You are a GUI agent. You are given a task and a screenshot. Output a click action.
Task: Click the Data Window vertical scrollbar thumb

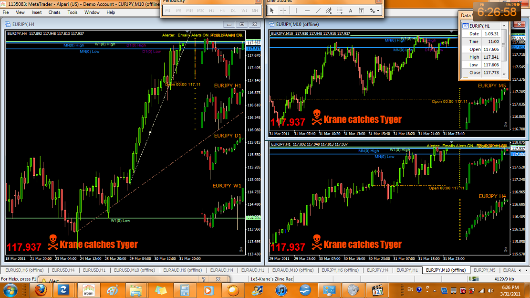[504, 45]
